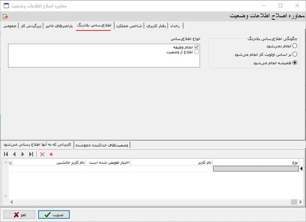The image size is (306, 222).
Task: Open the وضعیت‌های جداکننده جمع‌شده tab
Action: point(102,145)
